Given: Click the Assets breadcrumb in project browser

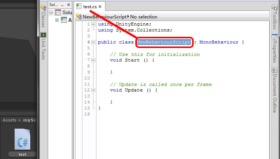Looking at the screenshot, I should pyautogui.click(x=10, y=120).
